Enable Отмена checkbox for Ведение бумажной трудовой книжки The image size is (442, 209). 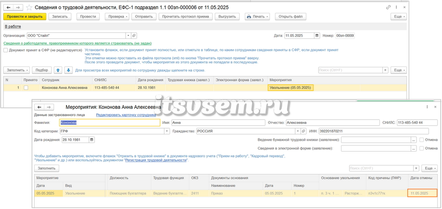point(422,139)
